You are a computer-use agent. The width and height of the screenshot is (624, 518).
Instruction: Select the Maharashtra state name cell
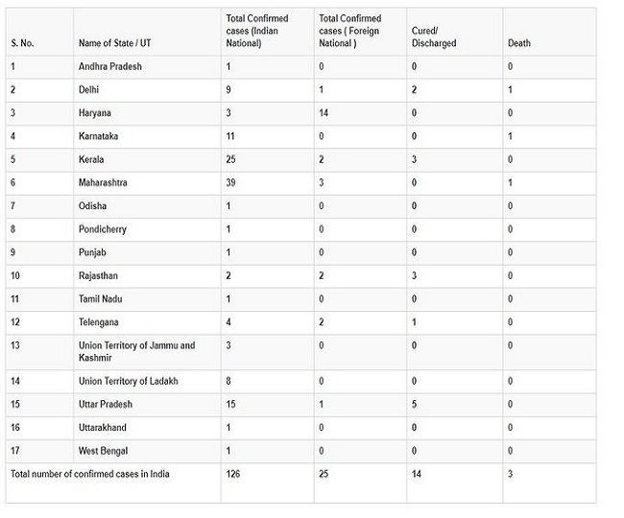[x=103, y=182]
